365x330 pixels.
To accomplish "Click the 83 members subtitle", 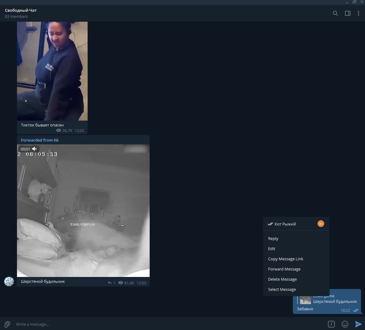I will pyautogui.click(x=16, y=17).
